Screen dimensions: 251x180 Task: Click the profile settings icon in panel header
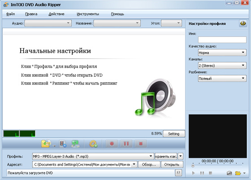pos(243,23)
